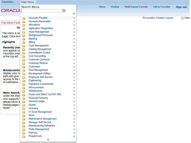Go to the Home link
This screenshot has height=143, width=191.
pos(102,7)
